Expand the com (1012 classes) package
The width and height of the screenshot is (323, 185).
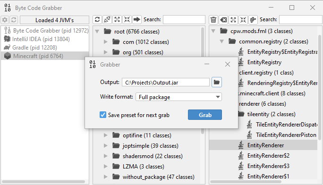click(x=106, y=42)
